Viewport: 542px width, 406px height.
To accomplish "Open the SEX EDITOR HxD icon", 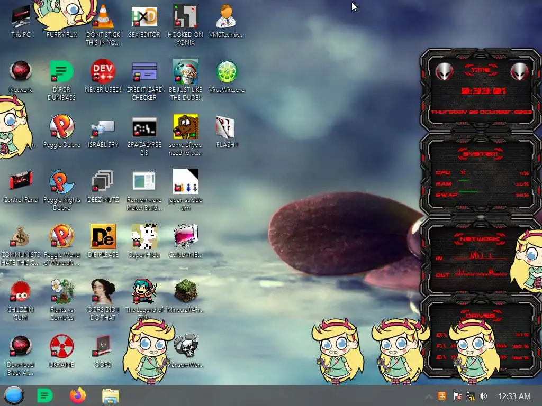I will (144, 21).
